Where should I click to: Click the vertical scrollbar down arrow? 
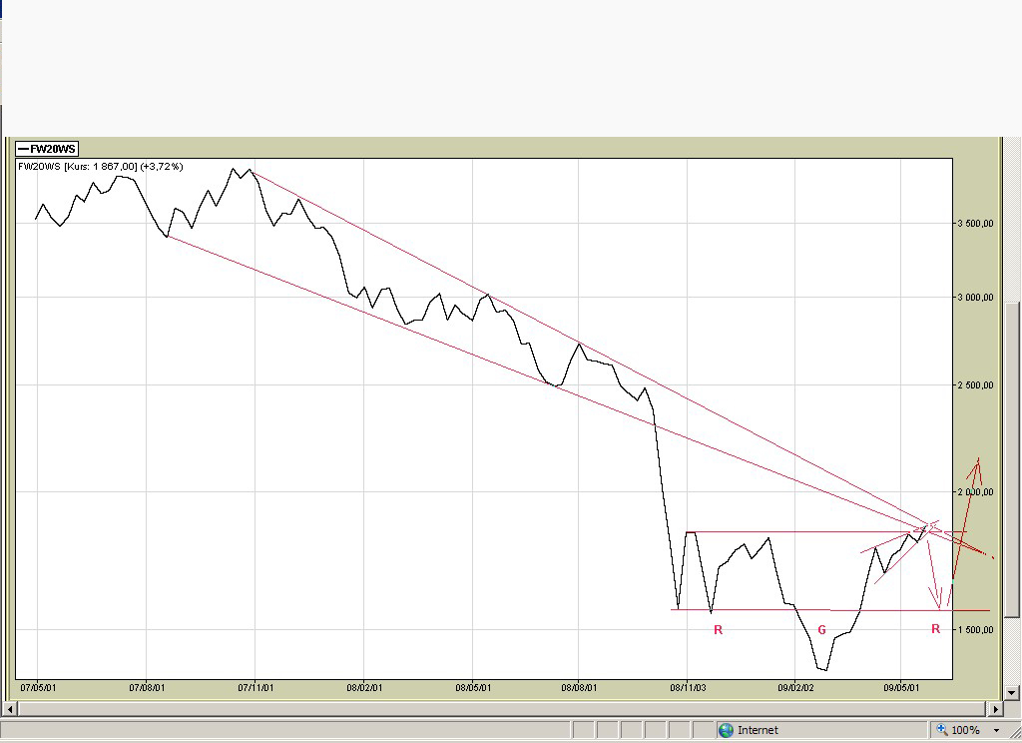[x=1012, y=693]
